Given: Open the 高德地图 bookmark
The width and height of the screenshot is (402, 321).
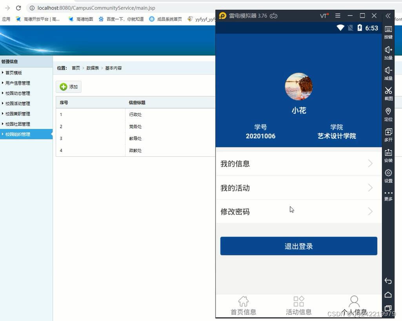Looking at the screenshot, I should [81, 19].
